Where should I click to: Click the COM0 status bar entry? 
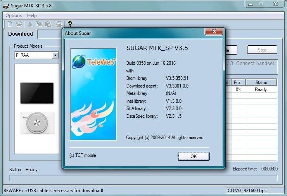pyautogui.click(x=234, y=191)
